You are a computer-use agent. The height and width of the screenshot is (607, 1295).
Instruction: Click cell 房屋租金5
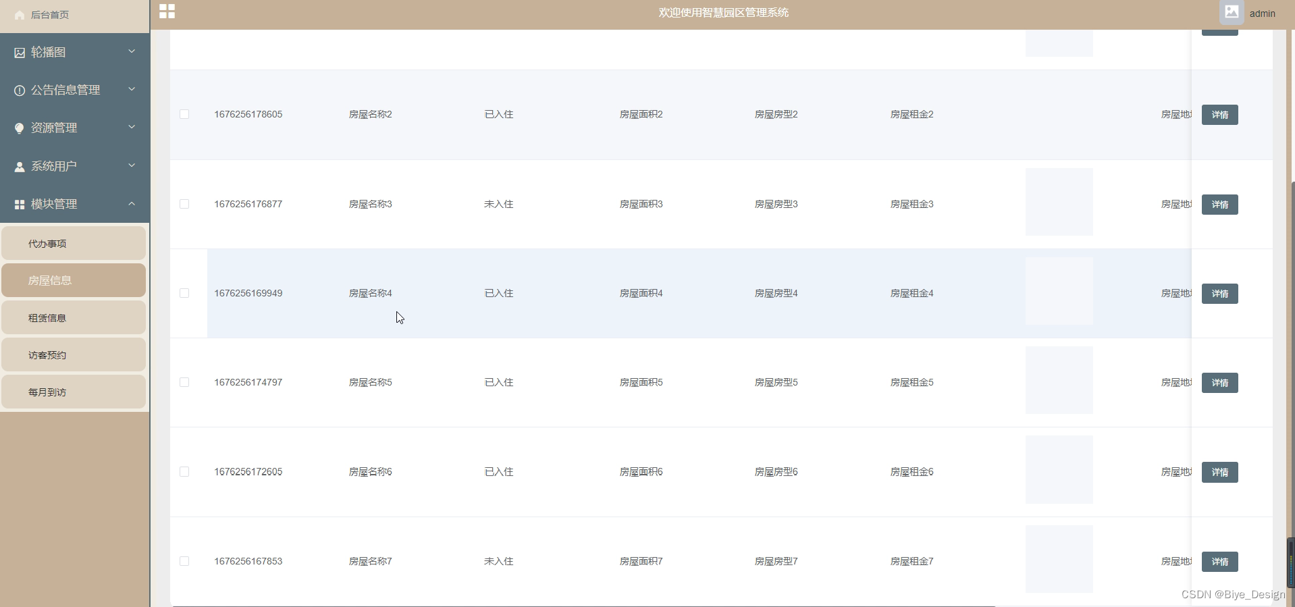tap(911, 382)
